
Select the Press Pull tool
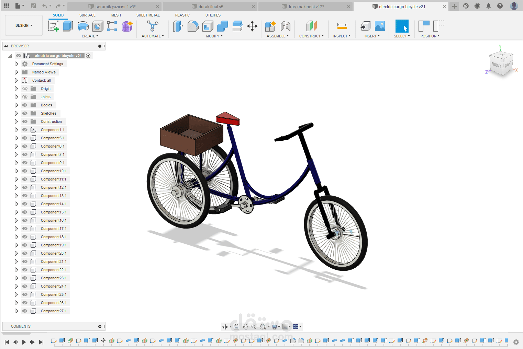tap(178, 26)
